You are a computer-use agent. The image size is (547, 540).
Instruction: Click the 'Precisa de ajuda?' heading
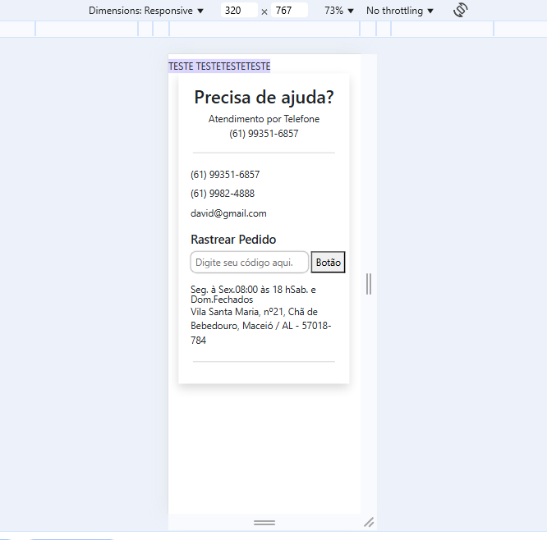[264, 98]
